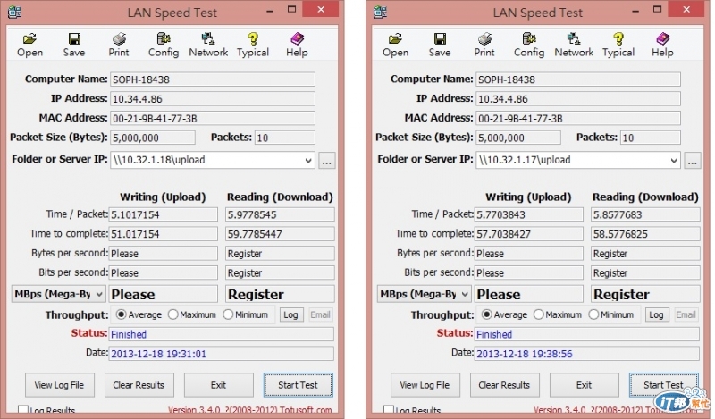Click Packet Size field in right window
This screenshot has width=715, height=419.
coord(518,138)
